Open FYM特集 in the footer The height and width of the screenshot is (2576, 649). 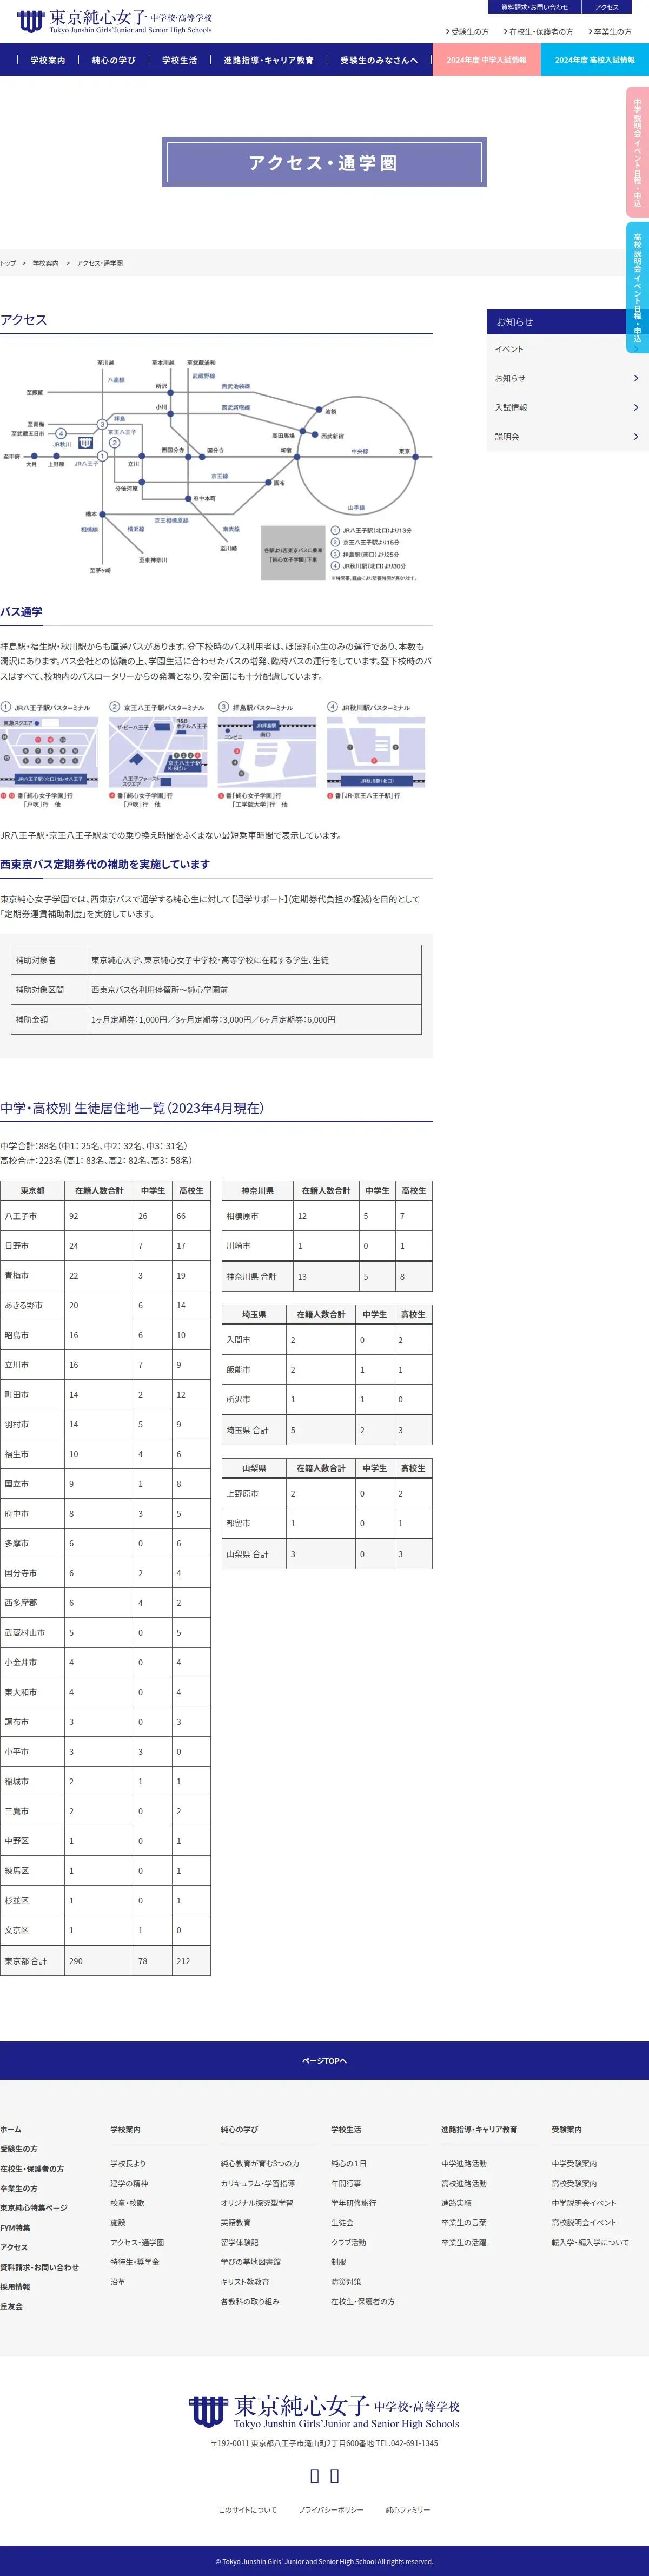pyautogui.click(x=15, y=2227)
